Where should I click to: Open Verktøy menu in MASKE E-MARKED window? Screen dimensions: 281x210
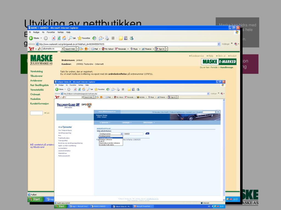61,32
